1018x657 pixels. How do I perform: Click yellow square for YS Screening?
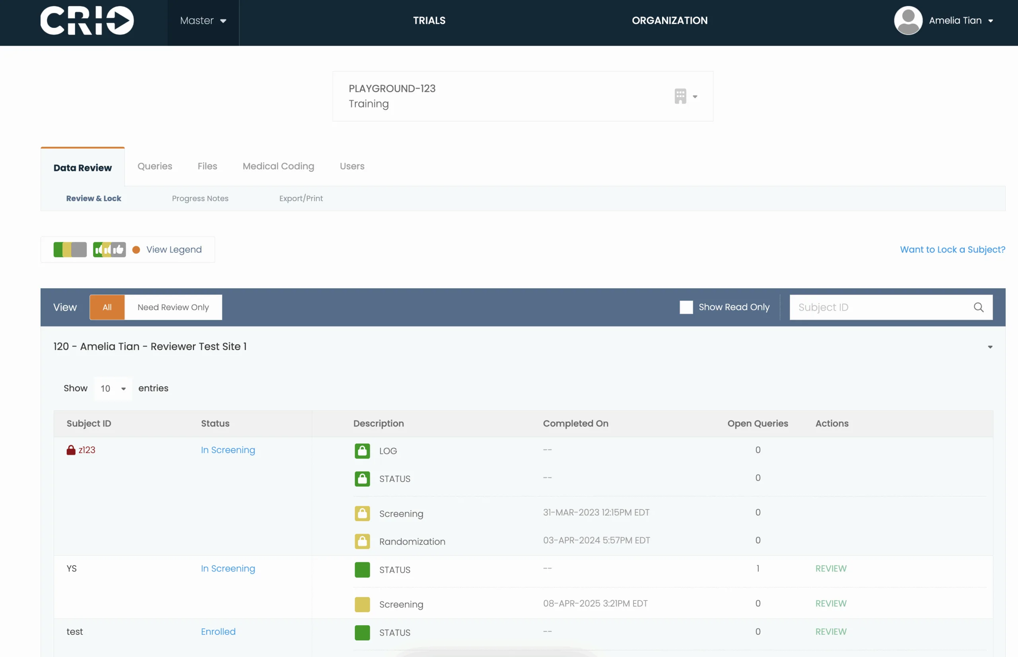tap(362, 605)
